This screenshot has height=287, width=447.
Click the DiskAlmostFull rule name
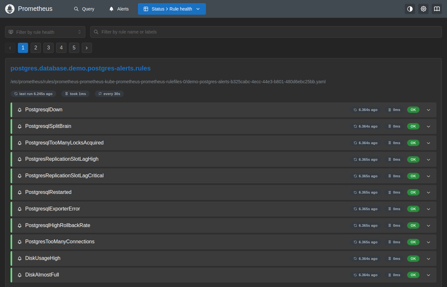42,275
